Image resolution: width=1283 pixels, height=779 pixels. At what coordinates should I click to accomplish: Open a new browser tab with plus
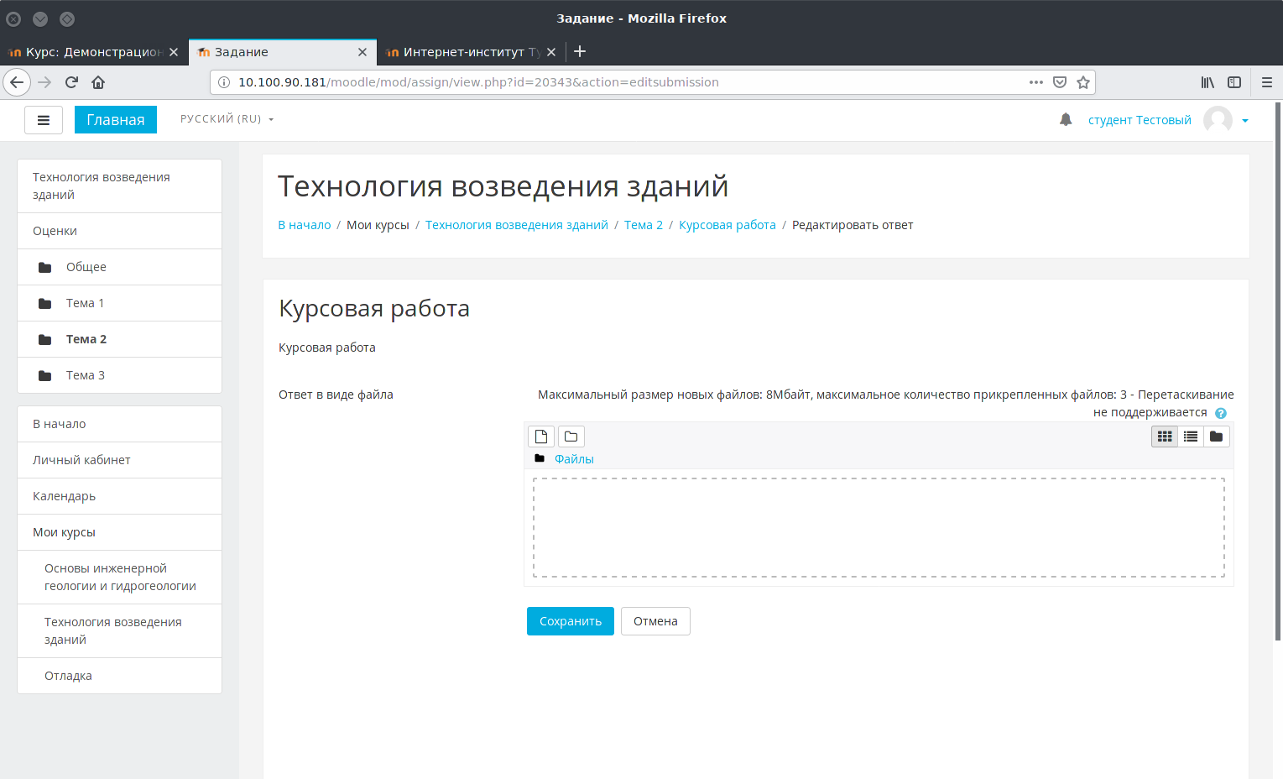coord(580,51)
